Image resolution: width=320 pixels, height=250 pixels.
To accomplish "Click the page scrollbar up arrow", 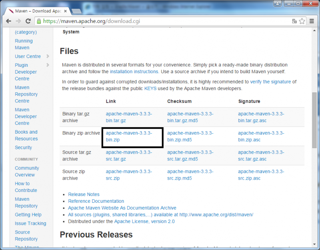I will coord(314,30).
